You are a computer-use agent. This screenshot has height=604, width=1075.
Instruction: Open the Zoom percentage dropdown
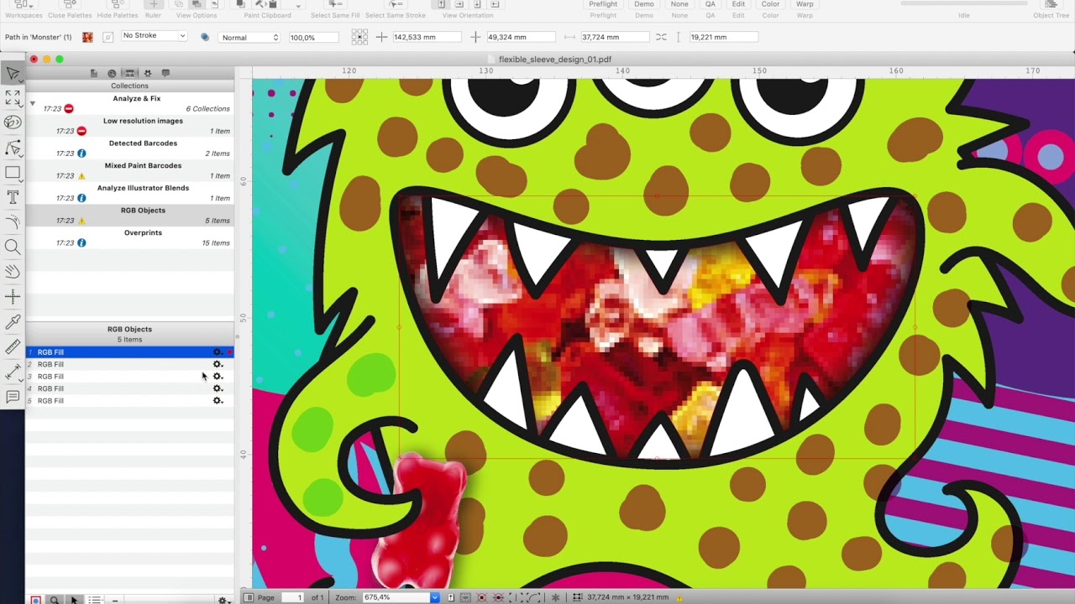(x=434, y=597)
